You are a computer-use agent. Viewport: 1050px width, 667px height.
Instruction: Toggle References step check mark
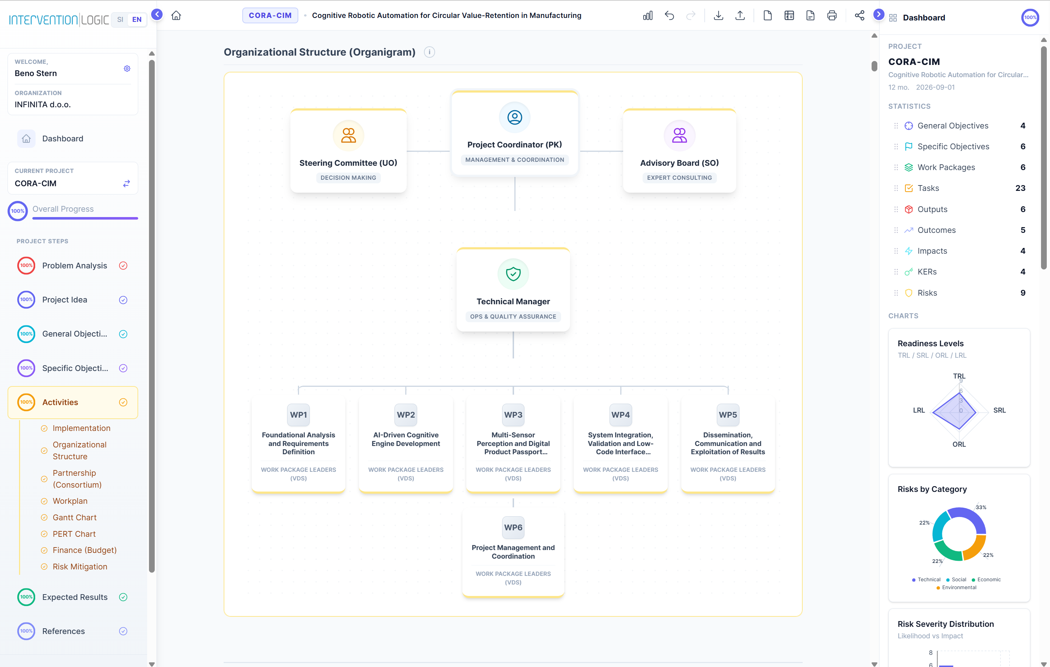pyautogui.click(x=123, y=631)
